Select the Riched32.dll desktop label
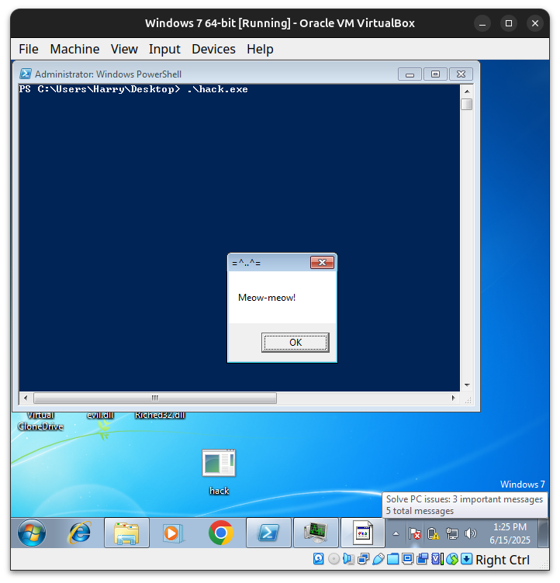This screenshot has height=583, width=560. pos(160,415)
